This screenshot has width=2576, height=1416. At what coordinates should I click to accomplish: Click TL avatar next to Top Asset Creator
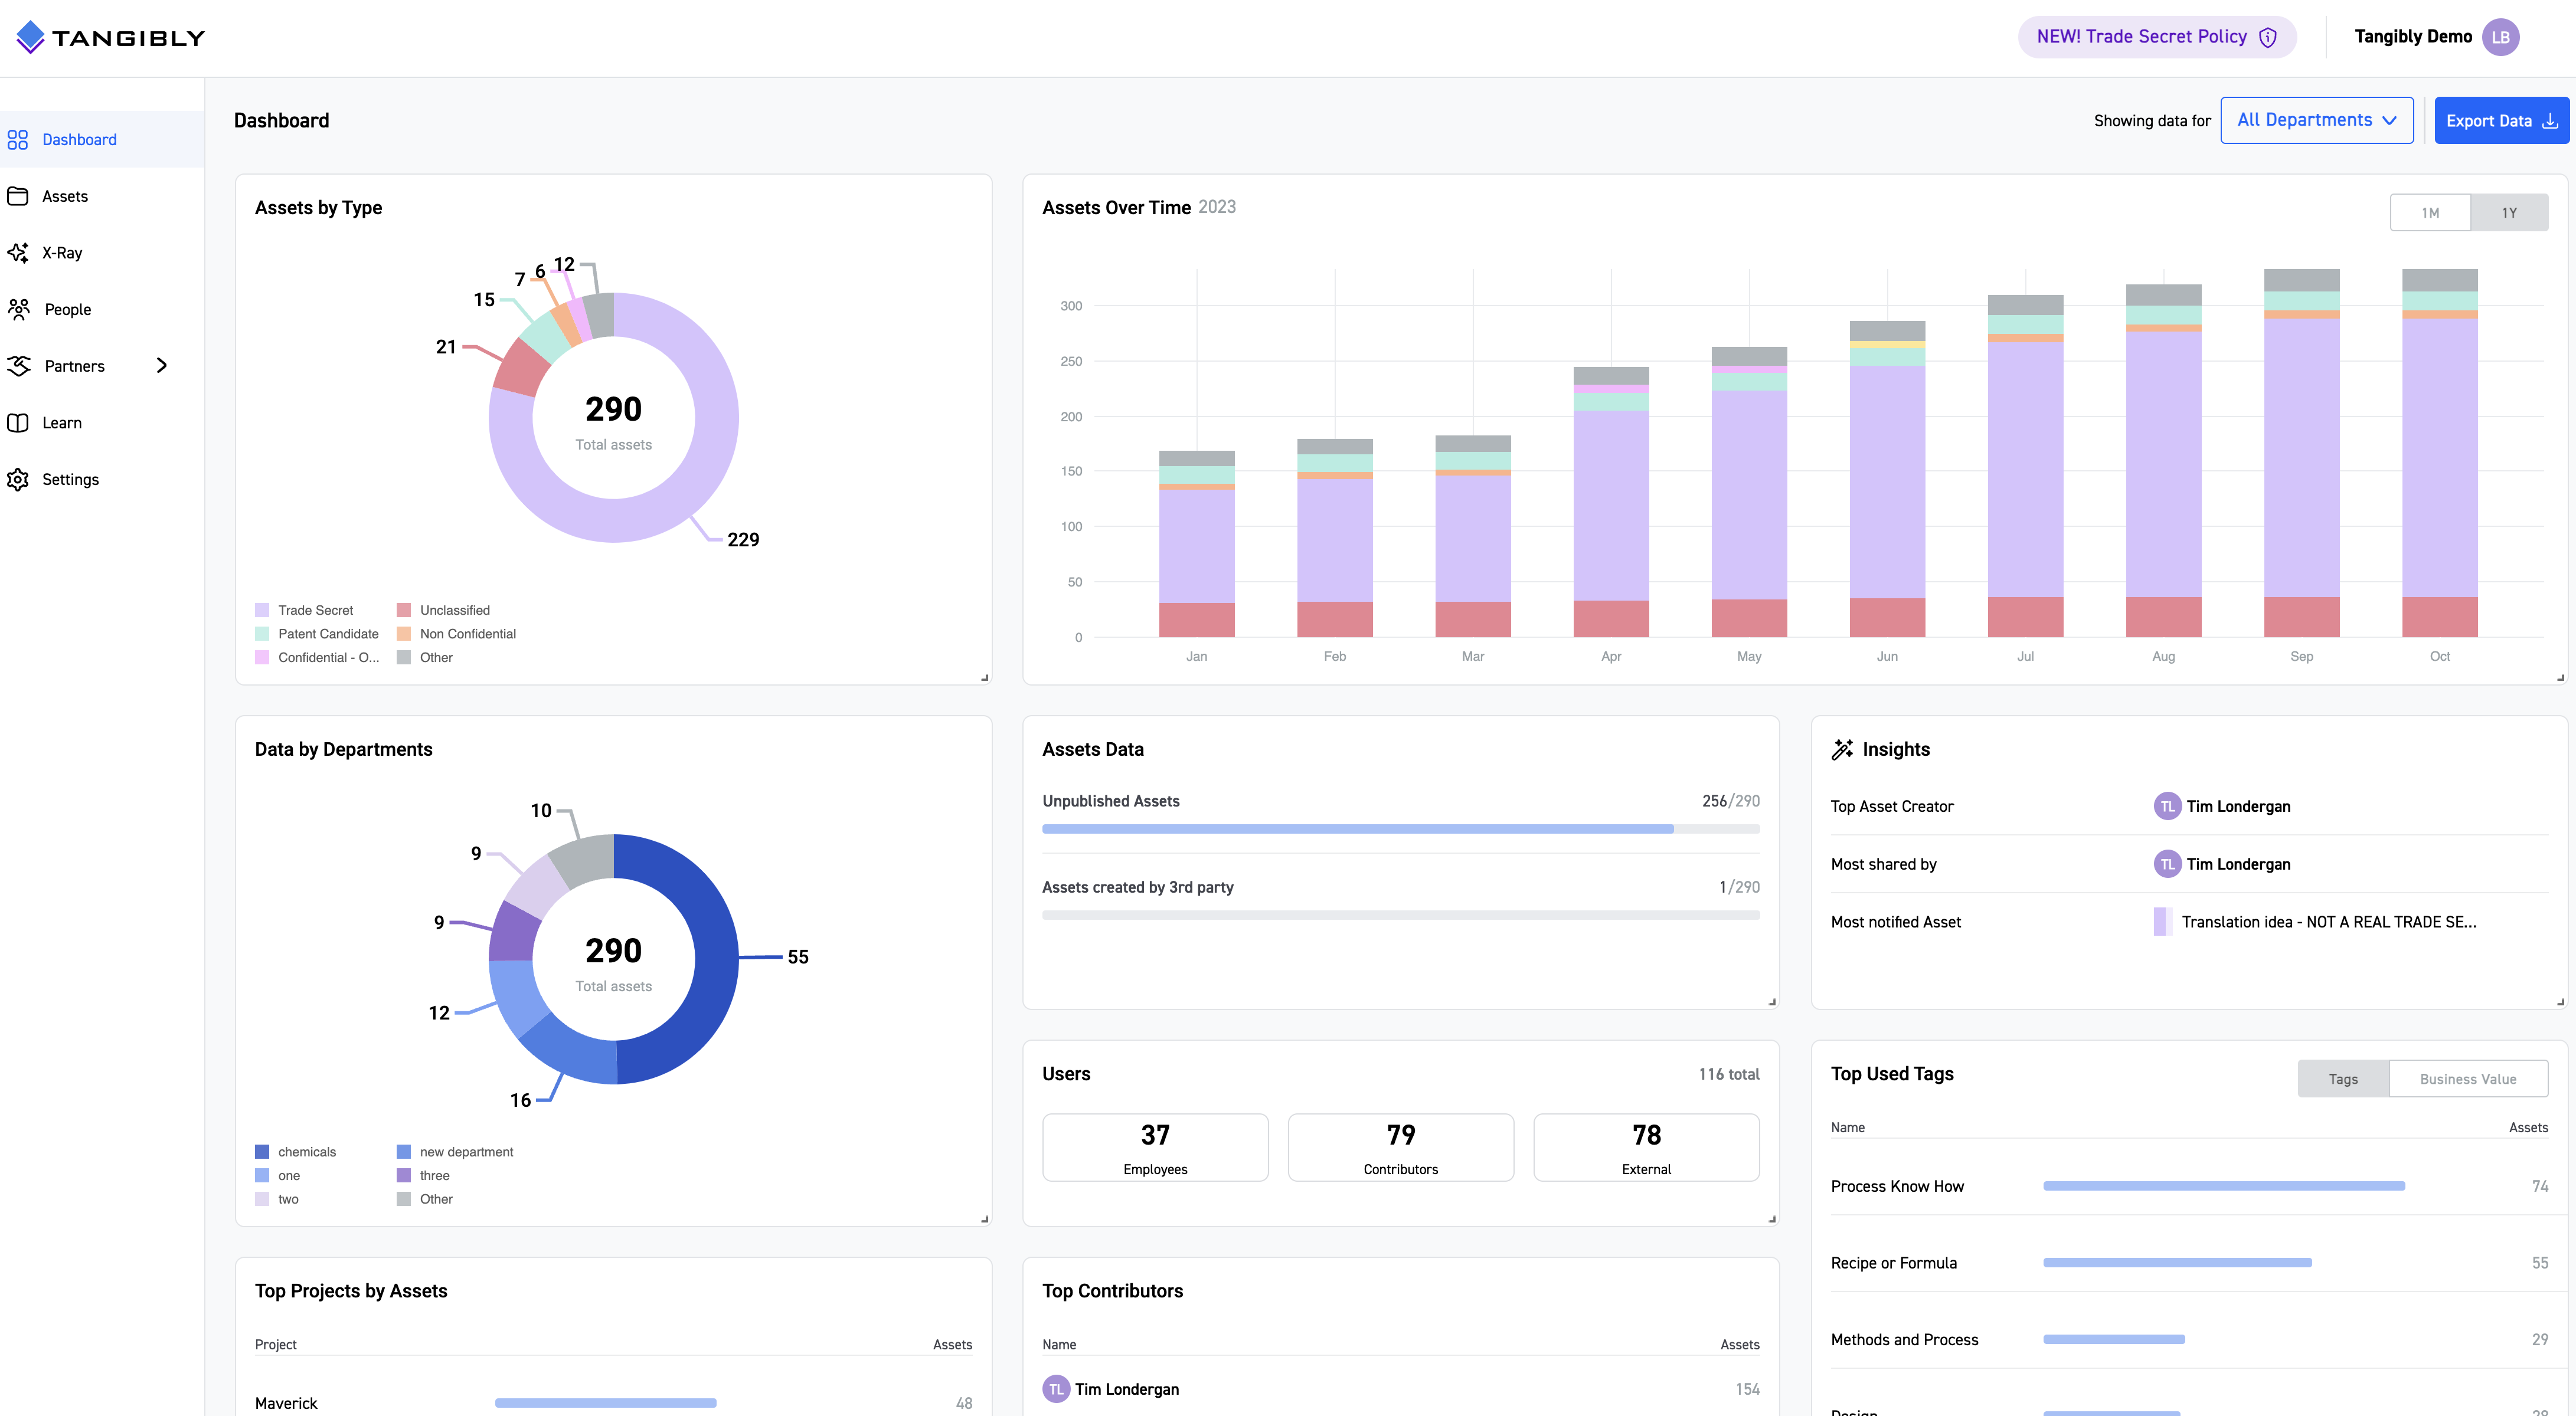2167,807
